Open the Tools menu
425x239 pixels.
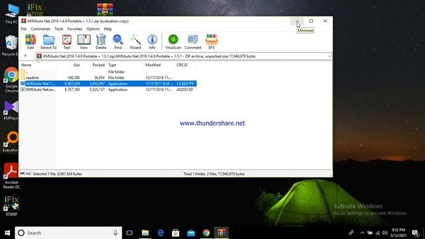[x=58, y=29]
